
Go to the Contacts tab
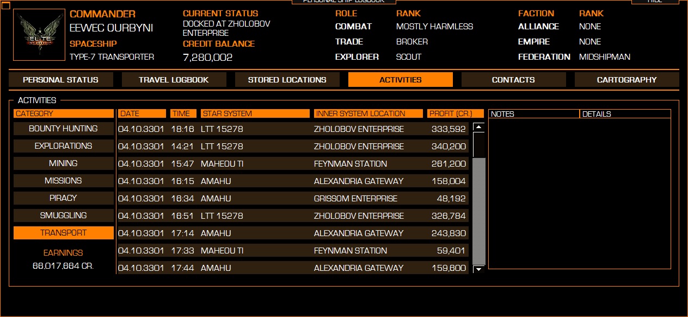coord(513,80)
